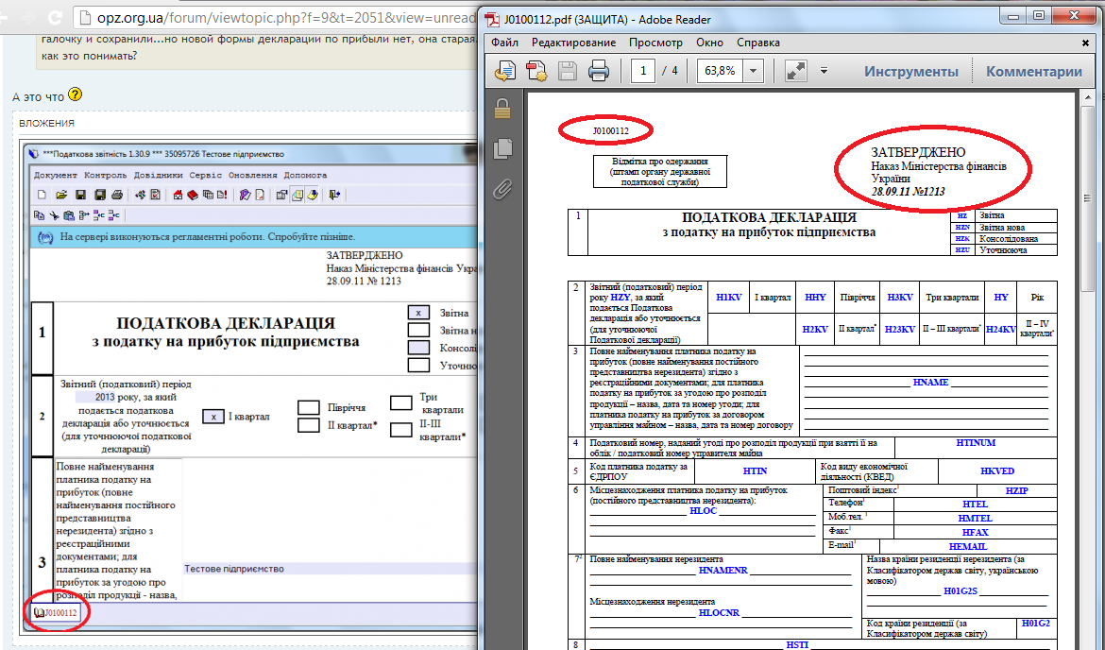Screen dimensions: 1105x650
Task: Check the Півріччя box in embedded form
Action: tap(308, 407)
